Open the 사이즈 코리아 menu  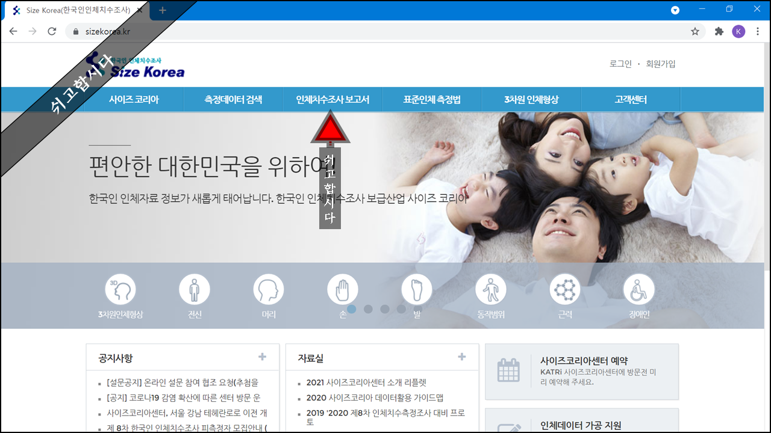[134, 100]
